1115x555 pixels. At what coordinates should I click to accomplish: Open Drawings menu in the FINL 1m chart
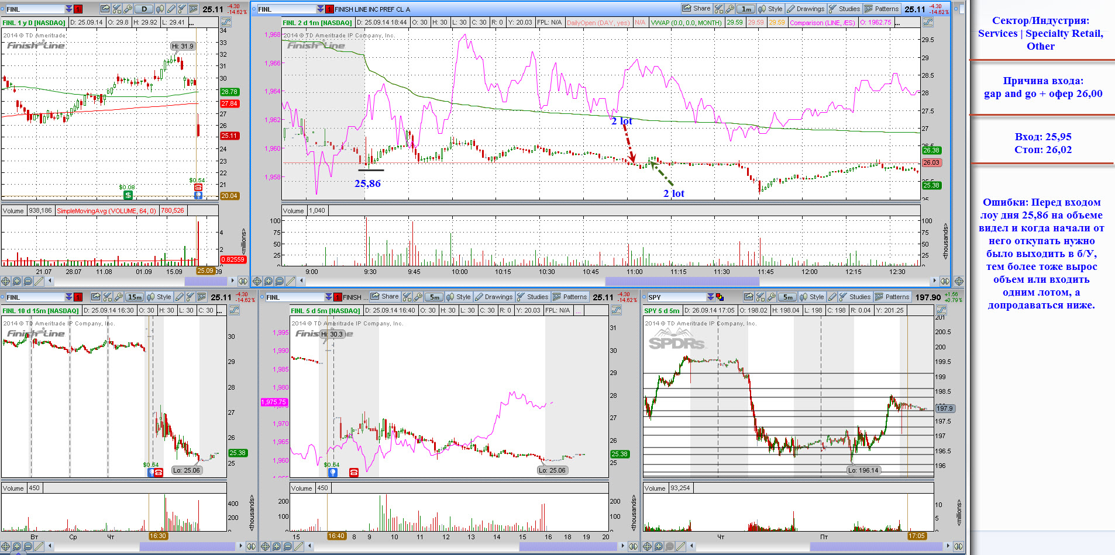click(x=806, y=9)
